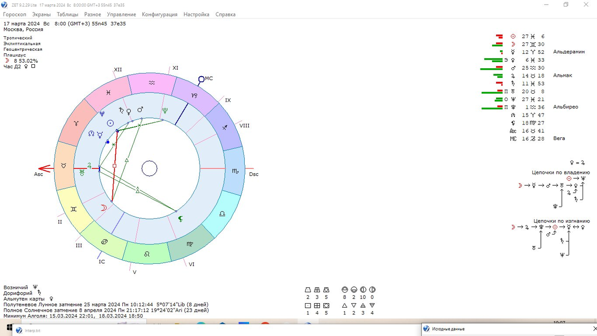Select the Sun symbol in the chart wheel
597x336 pixels.
click(111, 123)
